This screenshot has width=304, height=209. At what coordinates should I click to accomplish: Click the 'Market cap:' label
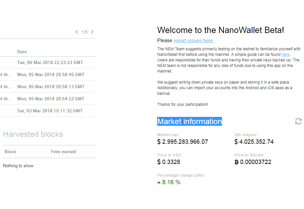[168, 135]
